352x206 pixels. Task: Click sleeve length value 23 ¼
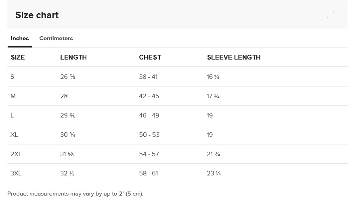click(x=214, y=173)
